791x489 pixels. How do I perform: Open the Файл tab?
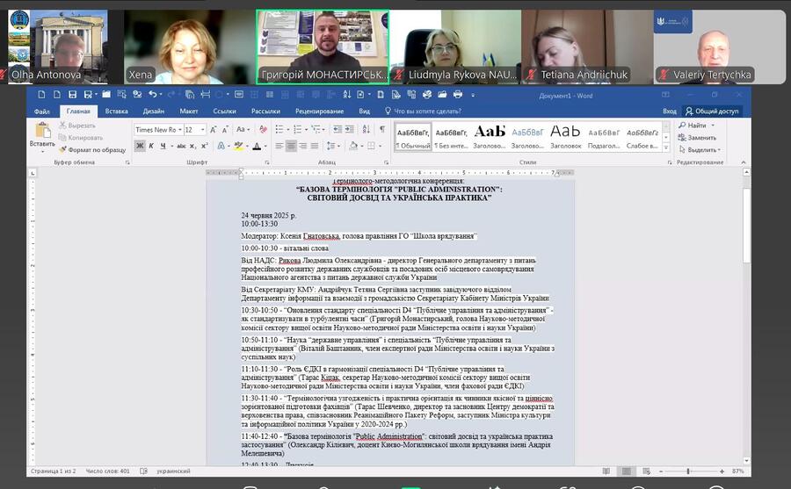tap(42, 111)
